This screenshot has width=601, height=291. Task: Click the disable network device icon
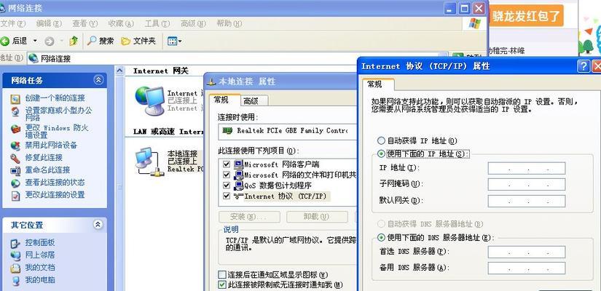15,146
